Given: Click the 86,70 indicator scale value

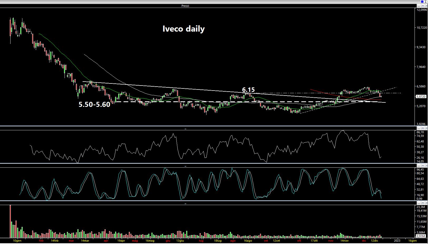Looking at the screenshot, I should point(420,132).
